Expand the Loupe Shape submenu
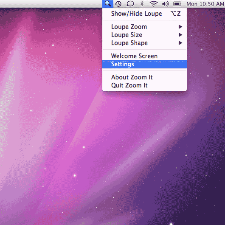 click(x=144, y=43)
